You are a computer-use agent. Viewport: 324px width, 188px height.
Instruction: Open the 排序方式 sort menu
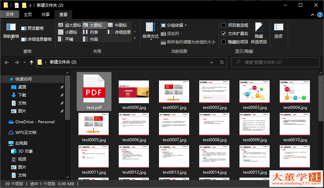pyautogui.click(x=150, y=31)
